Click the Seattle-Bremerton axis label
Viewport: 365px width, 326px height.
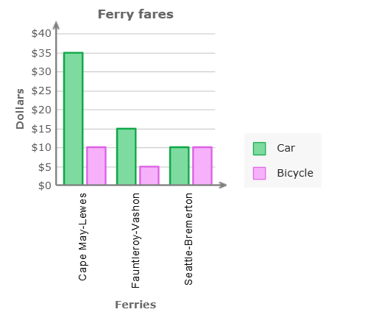(188, 239)
